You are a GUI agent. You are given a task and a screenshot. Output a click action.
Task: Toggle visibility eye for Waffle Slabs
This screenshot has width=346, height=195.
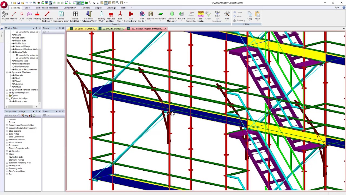click(x=14, y=44)
